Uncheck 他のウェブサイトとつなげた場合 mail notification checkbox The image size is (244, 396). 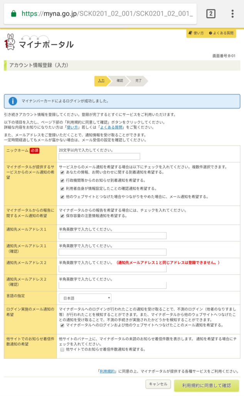[62, 197]
